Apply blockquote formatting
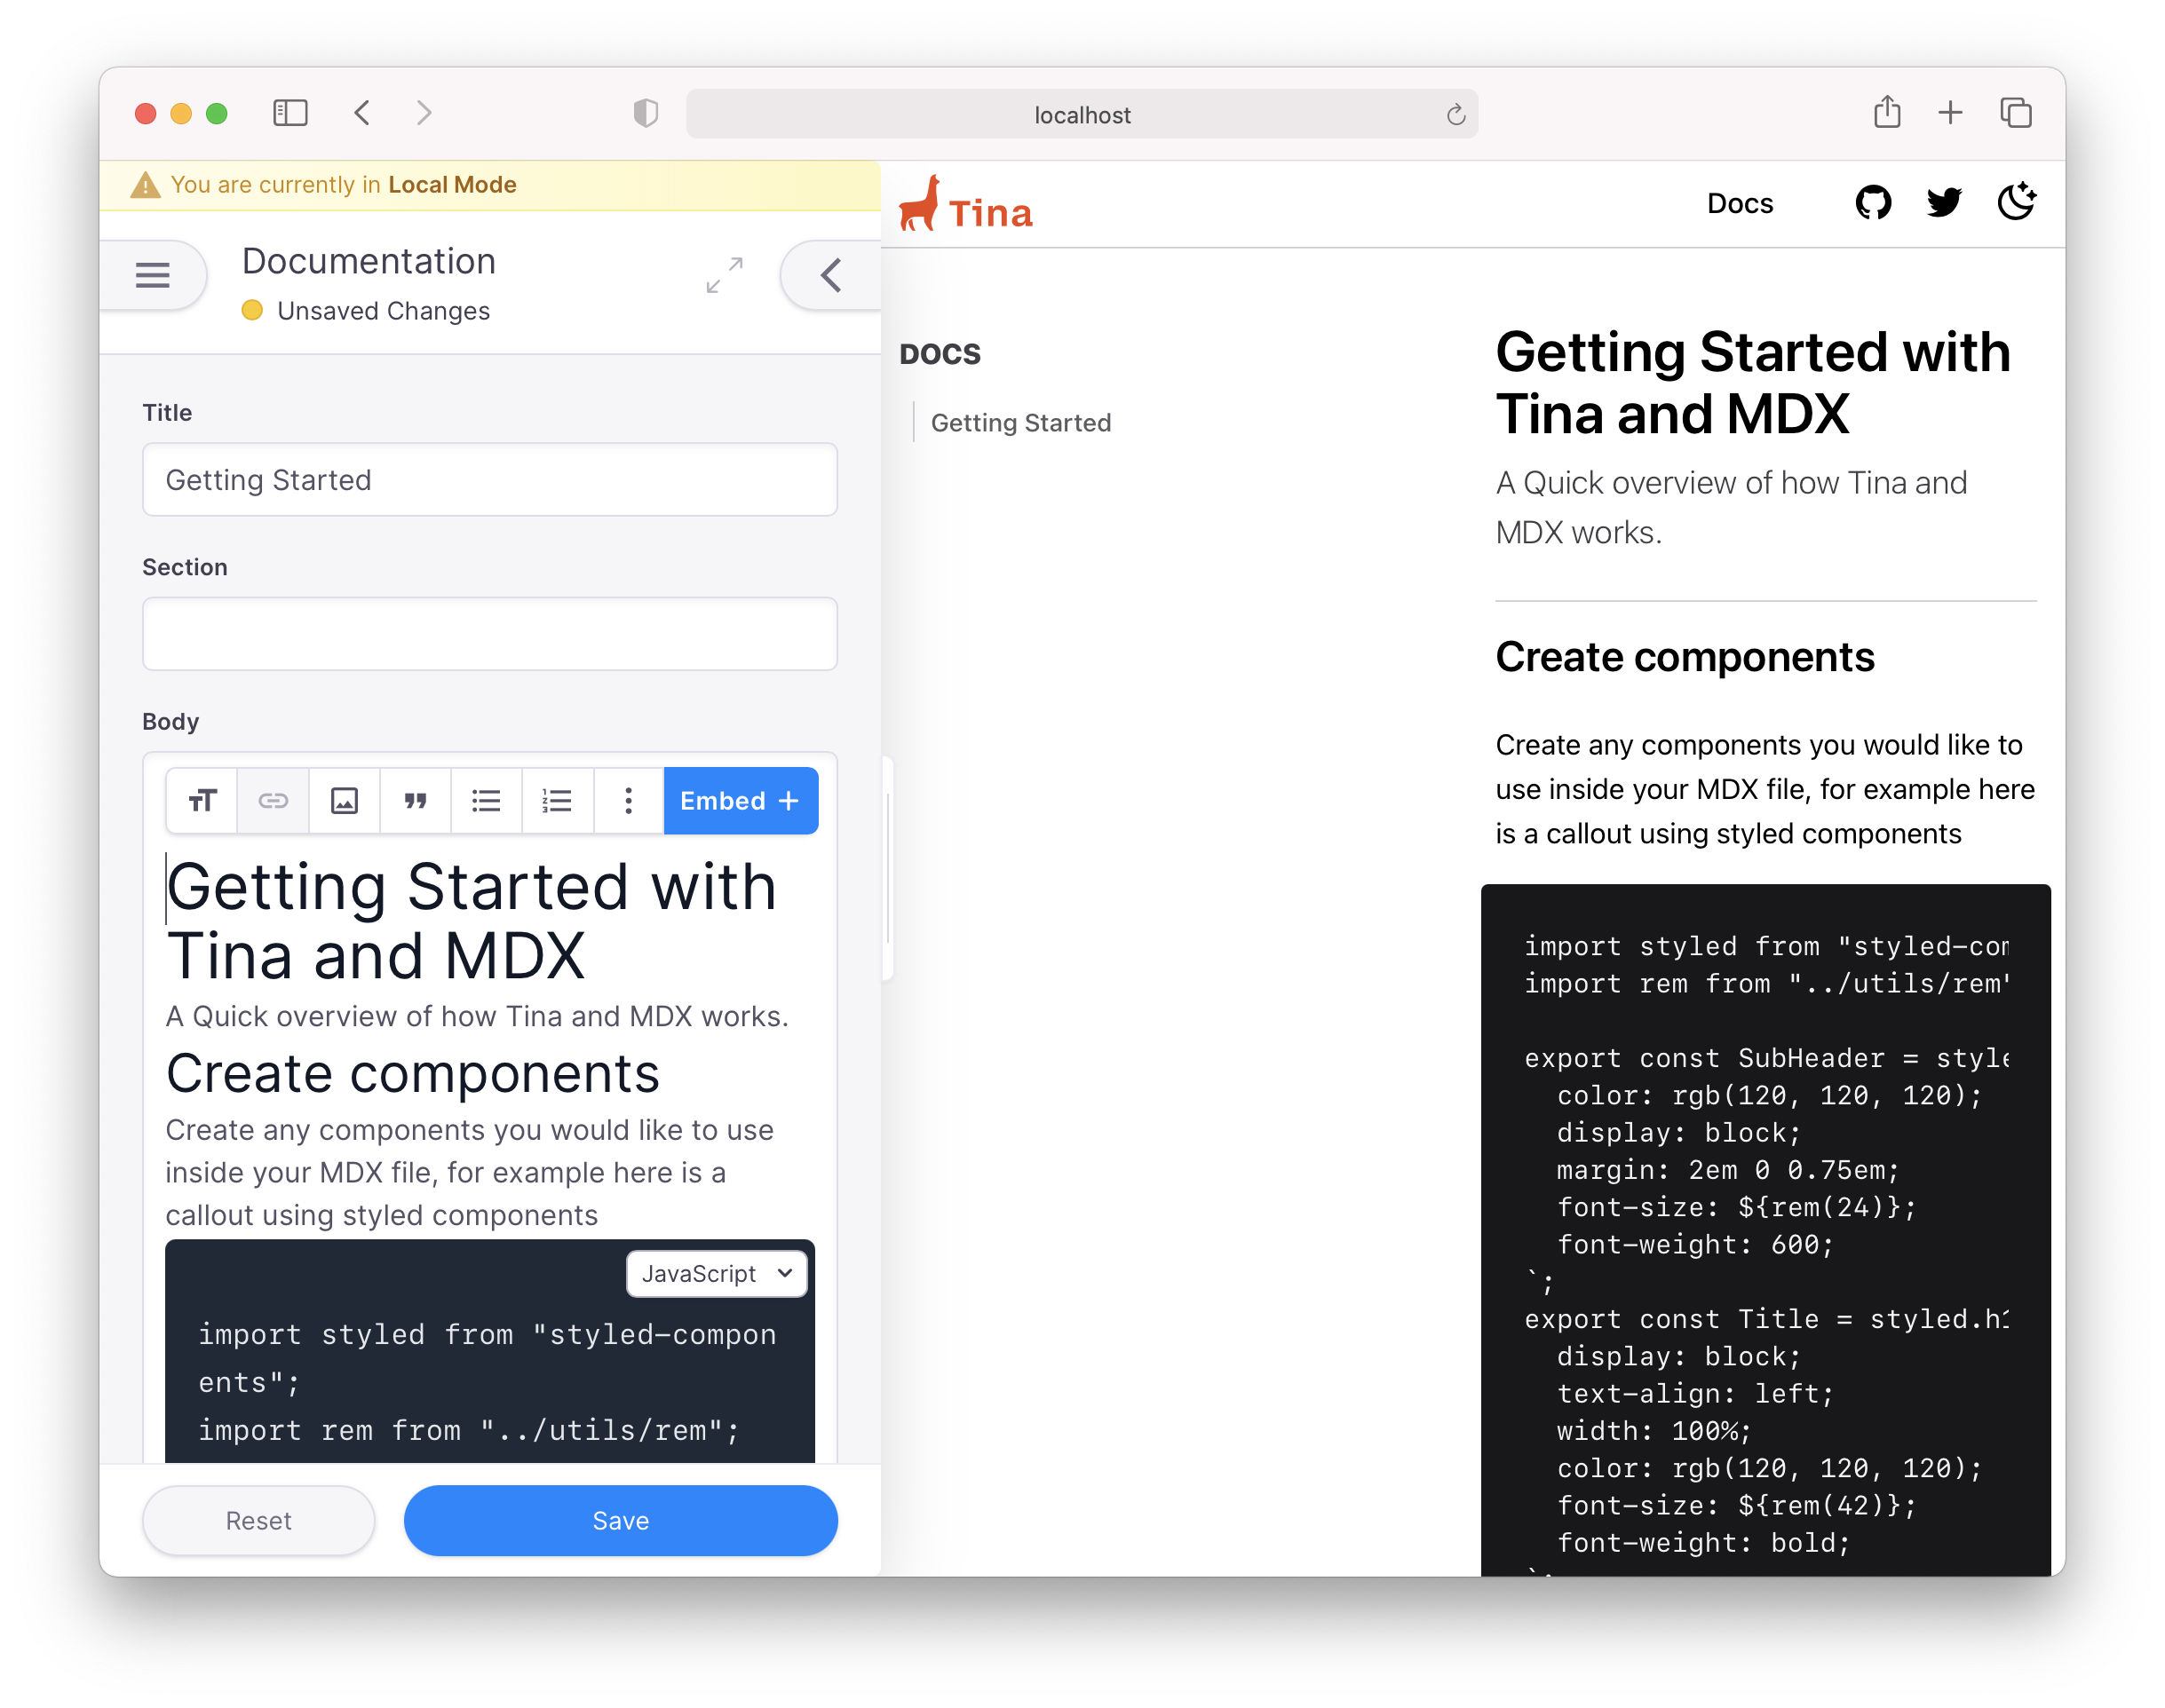The image size is (2165, 1708). click(x=416, y=801)
